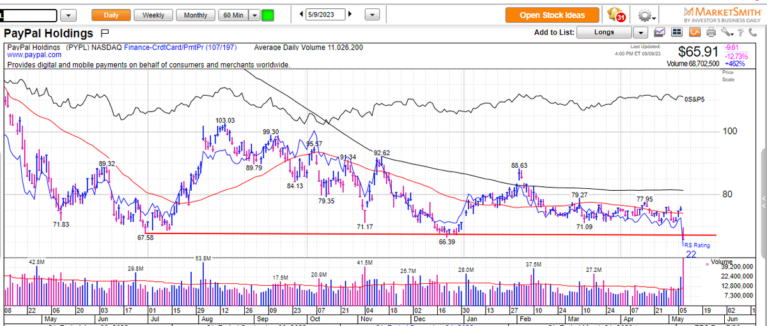This screenshot has height=326, width=767.
Task: Click the 77.95 price label
Action: pyautogui.click(x=646, y=200)
